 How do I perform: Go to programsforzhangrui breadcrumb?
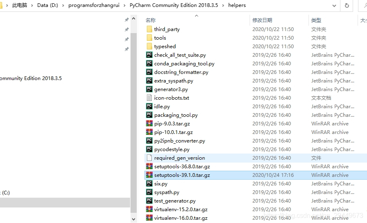94,5
